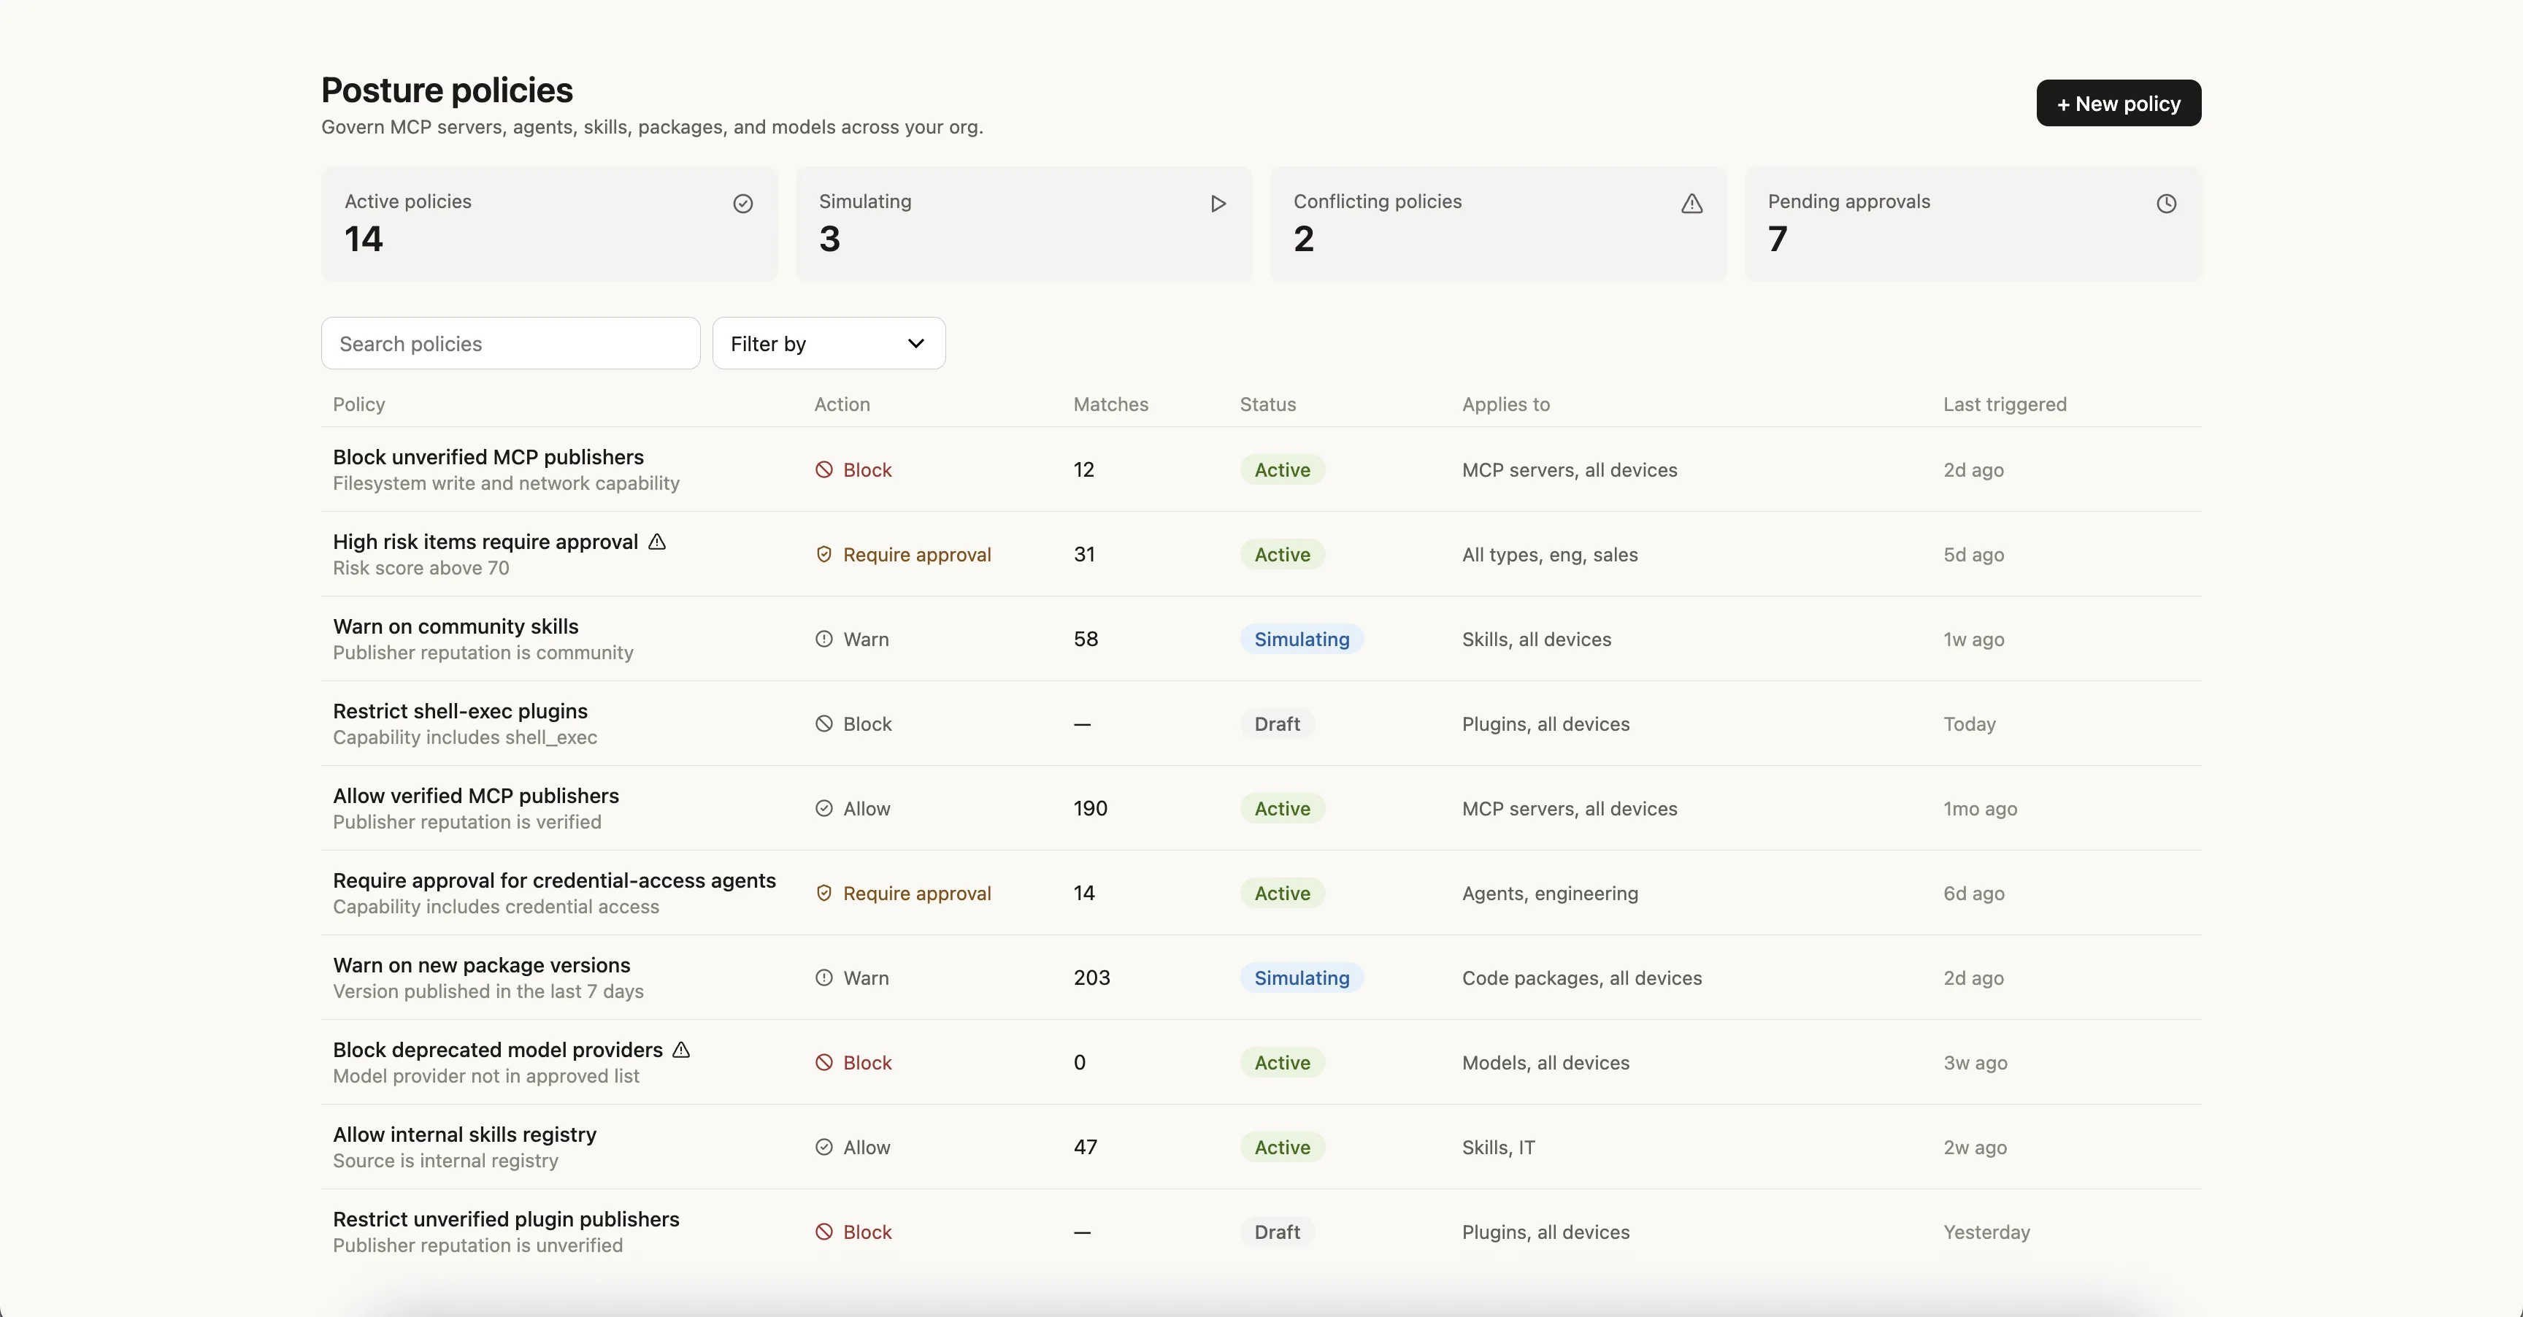Sort by the Status column header

pos(1267,404)
